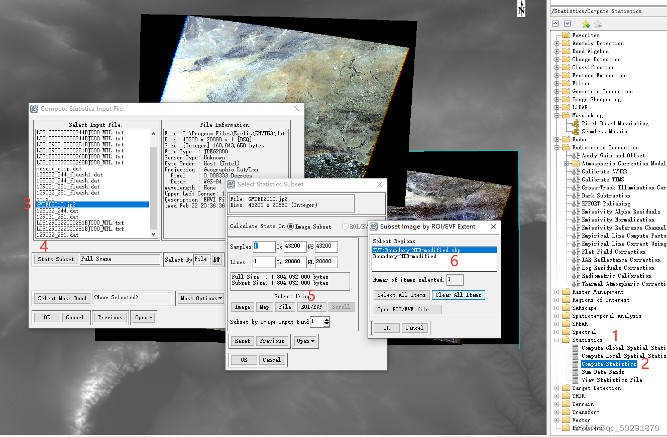Open the Mask Options dropdown
The width and height of the screenshot is (667, 437).
tap(200, 298)
